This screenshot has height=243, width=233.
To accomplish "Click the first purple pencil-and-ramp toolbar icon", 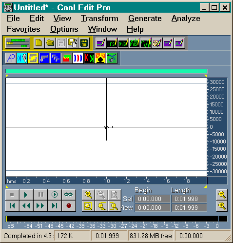I will (x=101, y=43).
